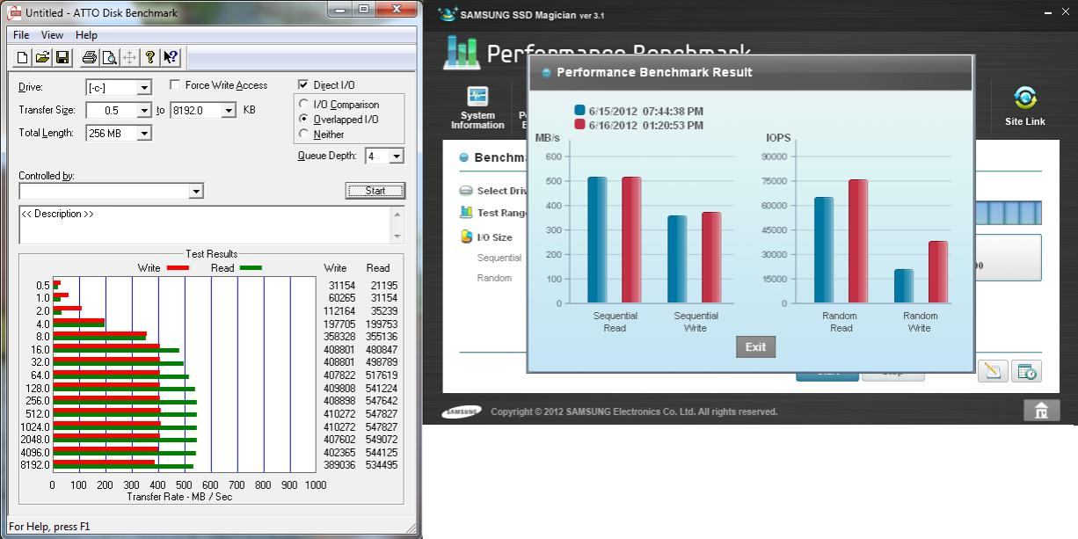Click the context help arrow-question icon
Viewport: 1078px width, 539px height.
(171, 57)
